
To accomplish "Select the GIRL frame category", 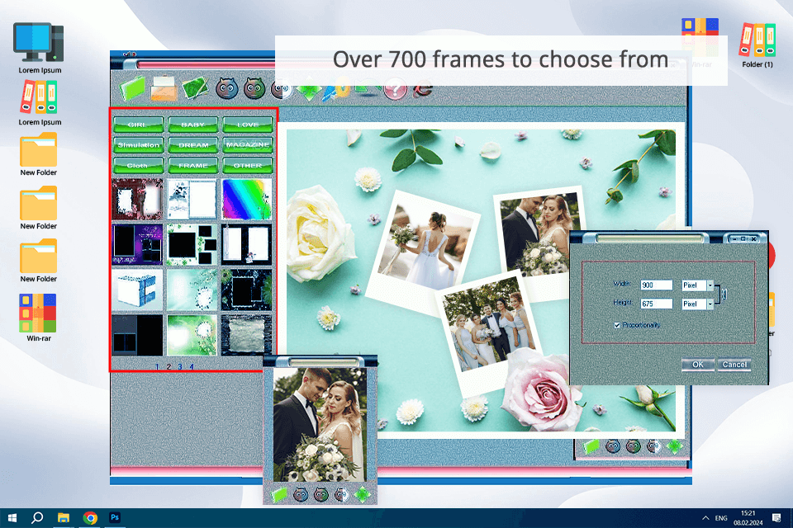I will tap(138, 125).
